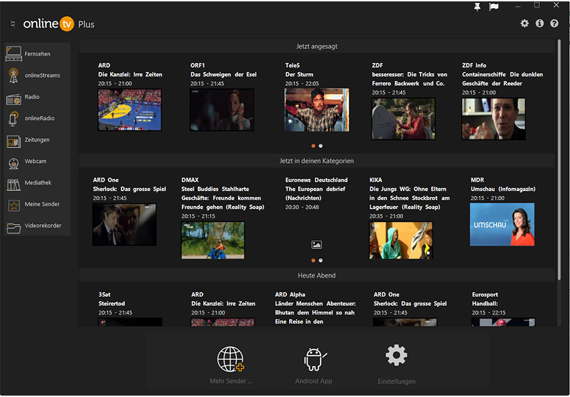Open Tele5 Der Sturm thumbnail
This screenshot has width=570, height=397.
[x=317, y=110]
